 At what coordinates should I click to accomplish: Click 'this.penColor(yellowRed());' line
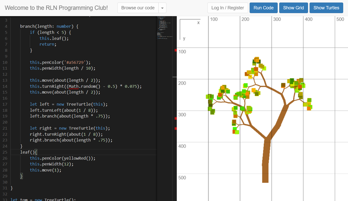62,158
